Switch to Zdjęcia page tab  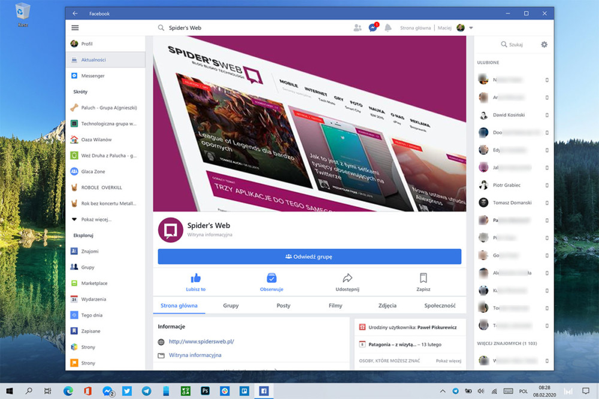[388, 306]
